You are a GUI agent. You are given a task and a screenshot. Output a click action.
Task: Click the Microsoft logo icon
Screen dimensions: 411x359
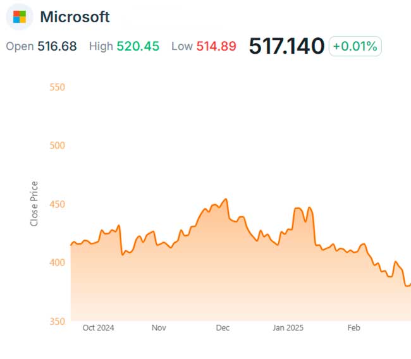(20, 17)
